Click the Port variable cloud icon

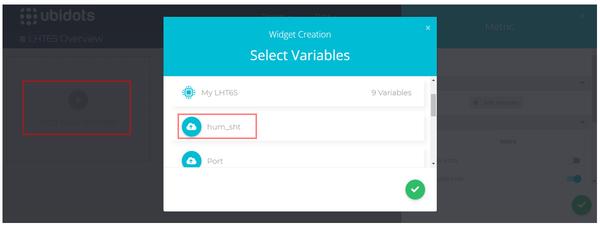[x=191, y=160]
